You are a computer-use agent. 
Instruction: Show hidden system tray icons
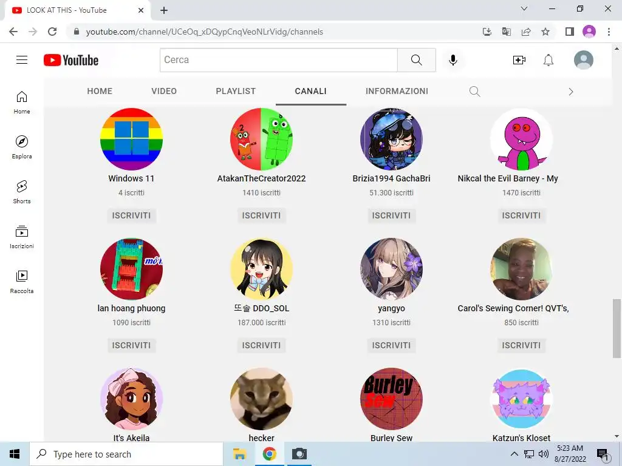[x=514, y=454]
